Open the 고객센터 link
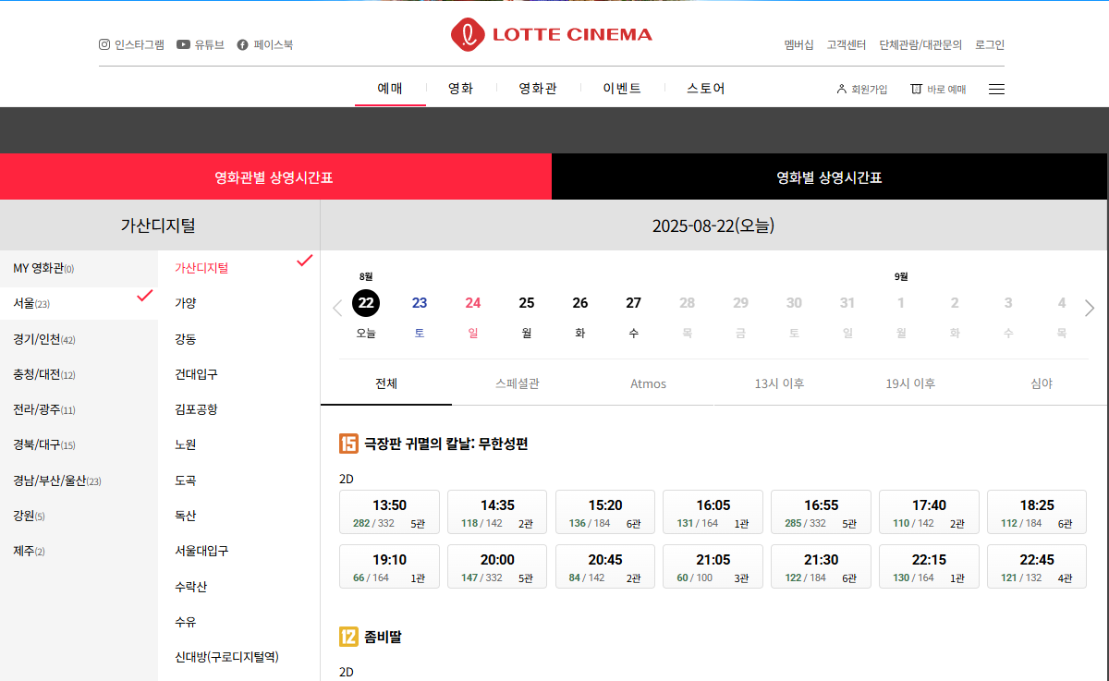Viewport: 1109px width, 681px height. tap(847, 44)
